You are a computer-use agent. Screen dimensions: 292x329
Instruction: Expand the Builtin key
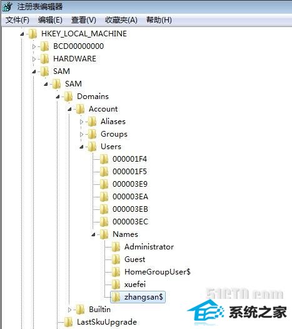click(x=69, y=310)
